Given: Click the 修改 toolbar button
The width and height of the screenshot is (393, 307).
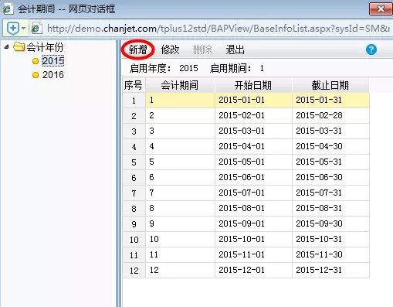Looking at the screenshot, I should tap(170, 49).
